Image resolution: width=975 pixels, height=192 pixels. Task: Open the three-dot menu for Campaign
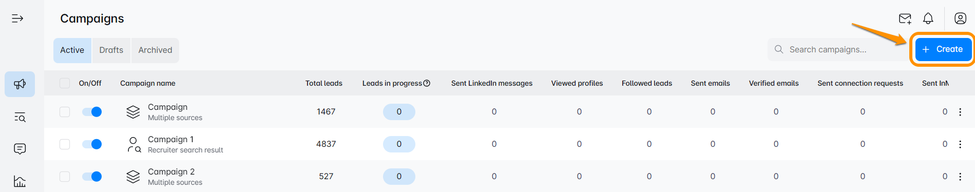(960, 112)
